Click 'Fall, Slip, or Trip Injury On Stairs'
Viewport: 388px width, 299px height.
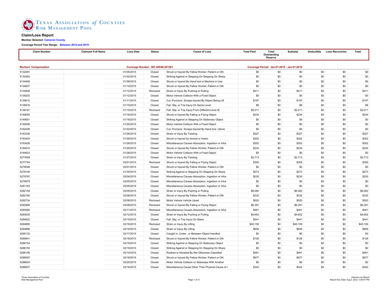[185, 219]
